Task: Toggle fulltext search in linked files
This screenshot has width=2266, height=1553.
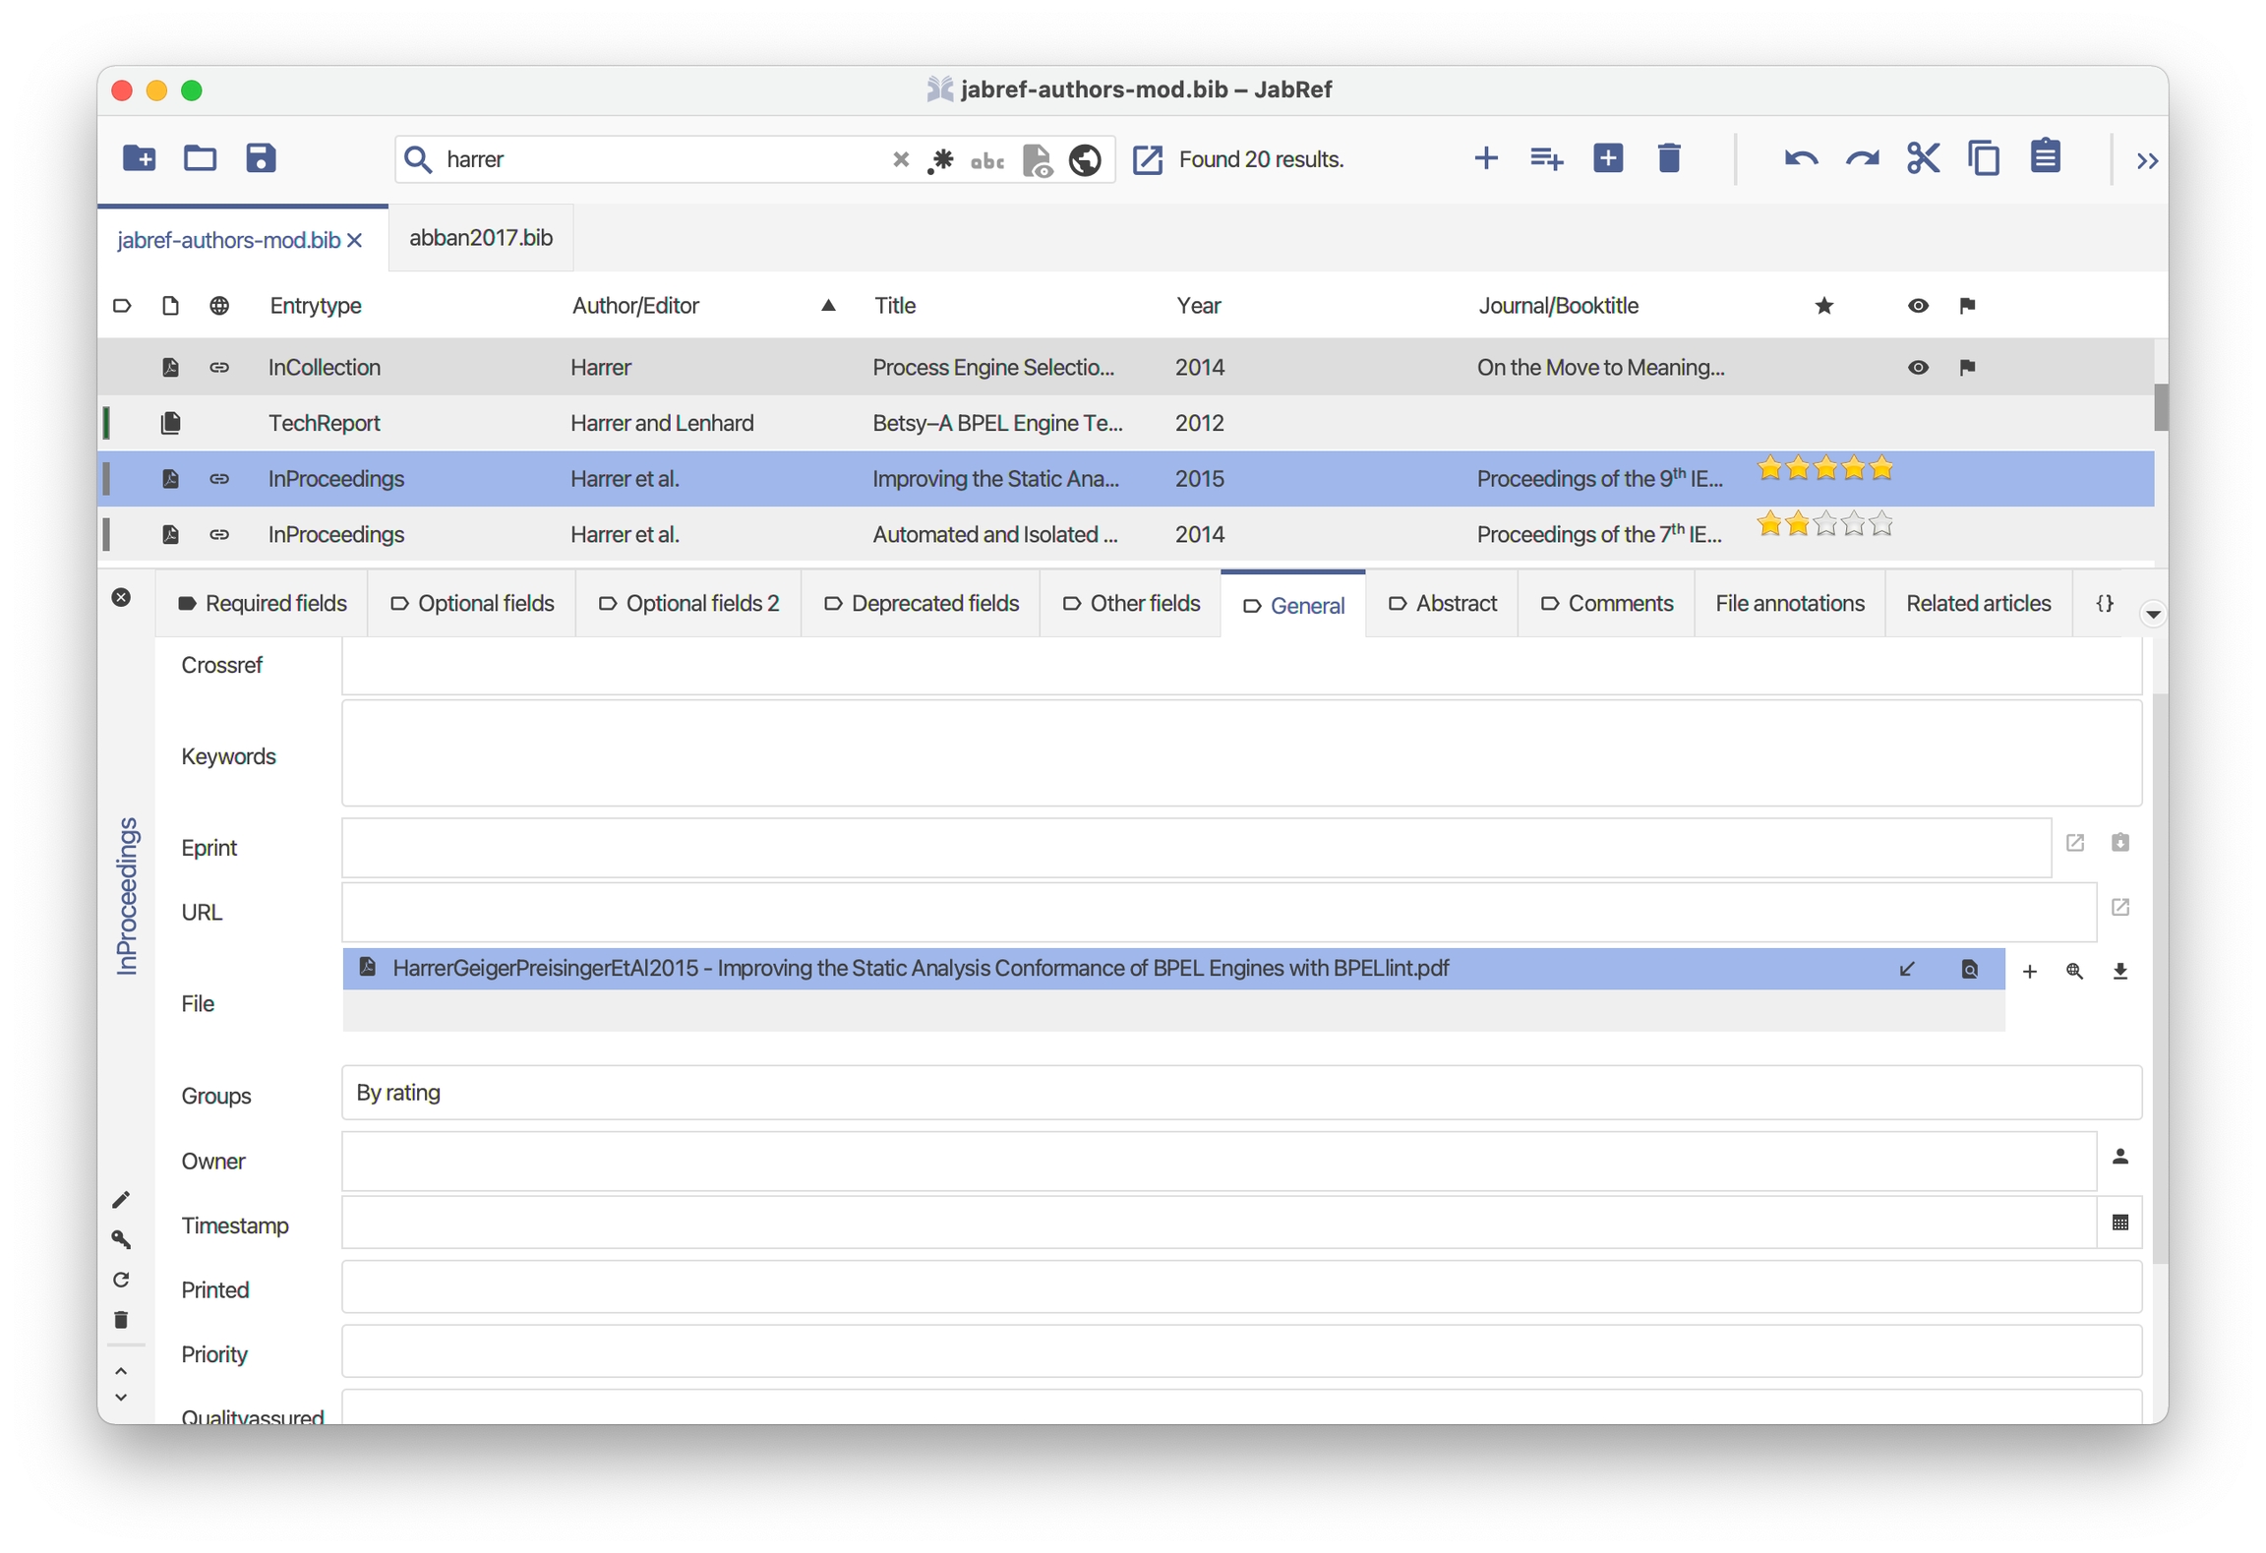Action: [1037, 159]
